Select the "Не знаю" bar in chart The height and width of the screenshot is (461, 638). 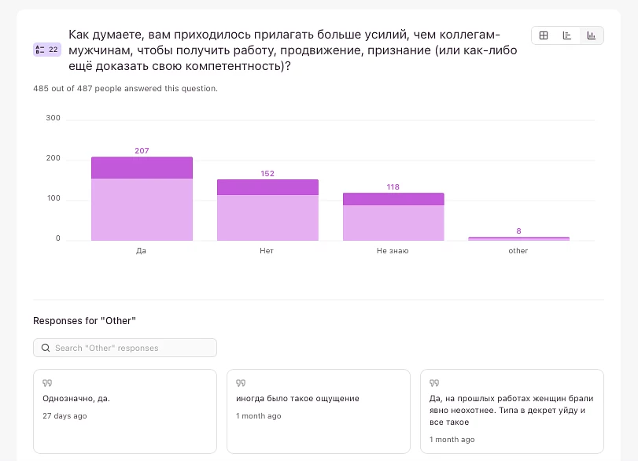(x=393, y=216)
